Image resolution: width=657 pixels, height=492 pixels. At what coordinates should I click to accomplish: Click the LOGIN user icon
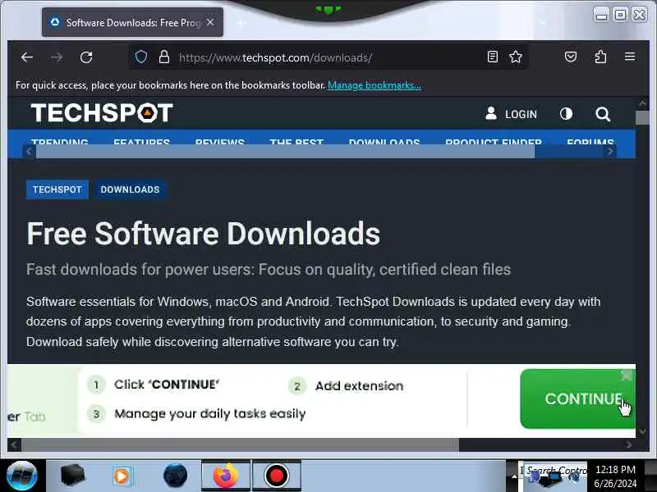[x=491, y=113]
